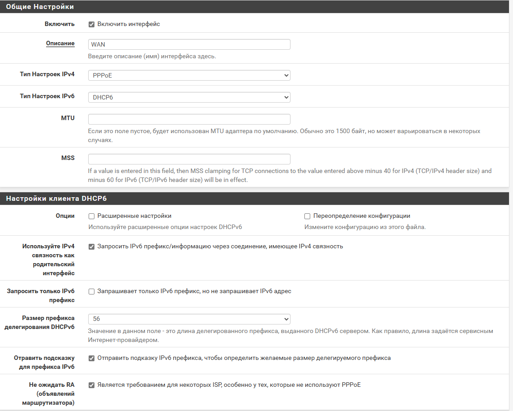Click the Включить интерфейс label text

pos(128,24)
